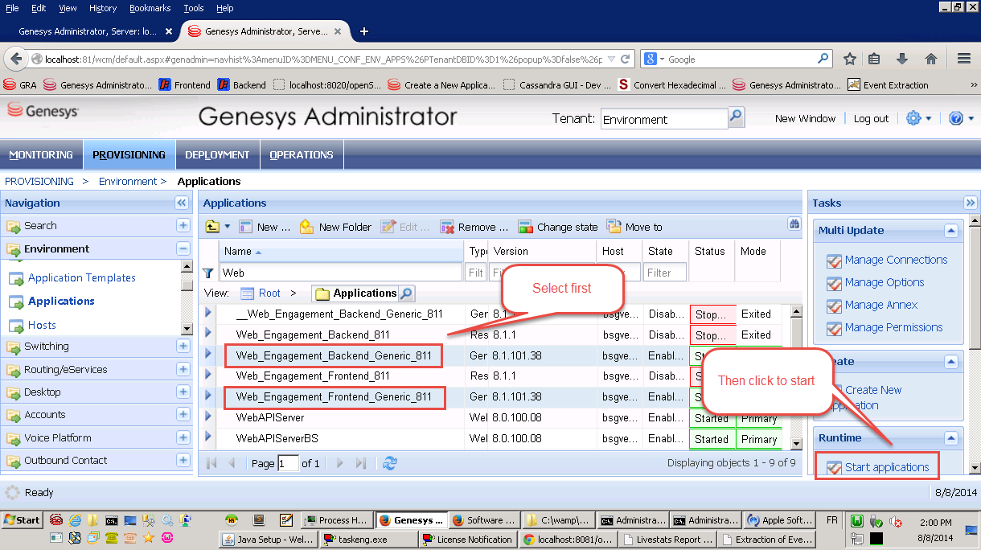Click the refresh icon in the paging bar
Viewport: 981px width, 550px height.
[390, 463]
